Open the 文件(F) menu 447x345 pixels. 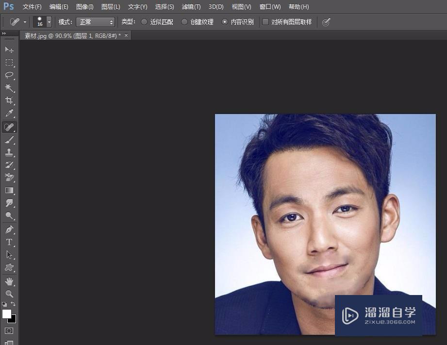pos(32,7)
